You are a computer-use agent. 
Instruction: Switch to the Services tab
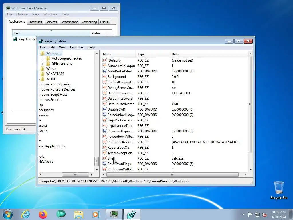(51, 22)
